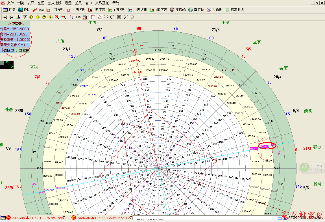Viewport: 325px width, 222px height.
Task: Click the calendar date icon in toolbar
Action: tap(85, 17)
